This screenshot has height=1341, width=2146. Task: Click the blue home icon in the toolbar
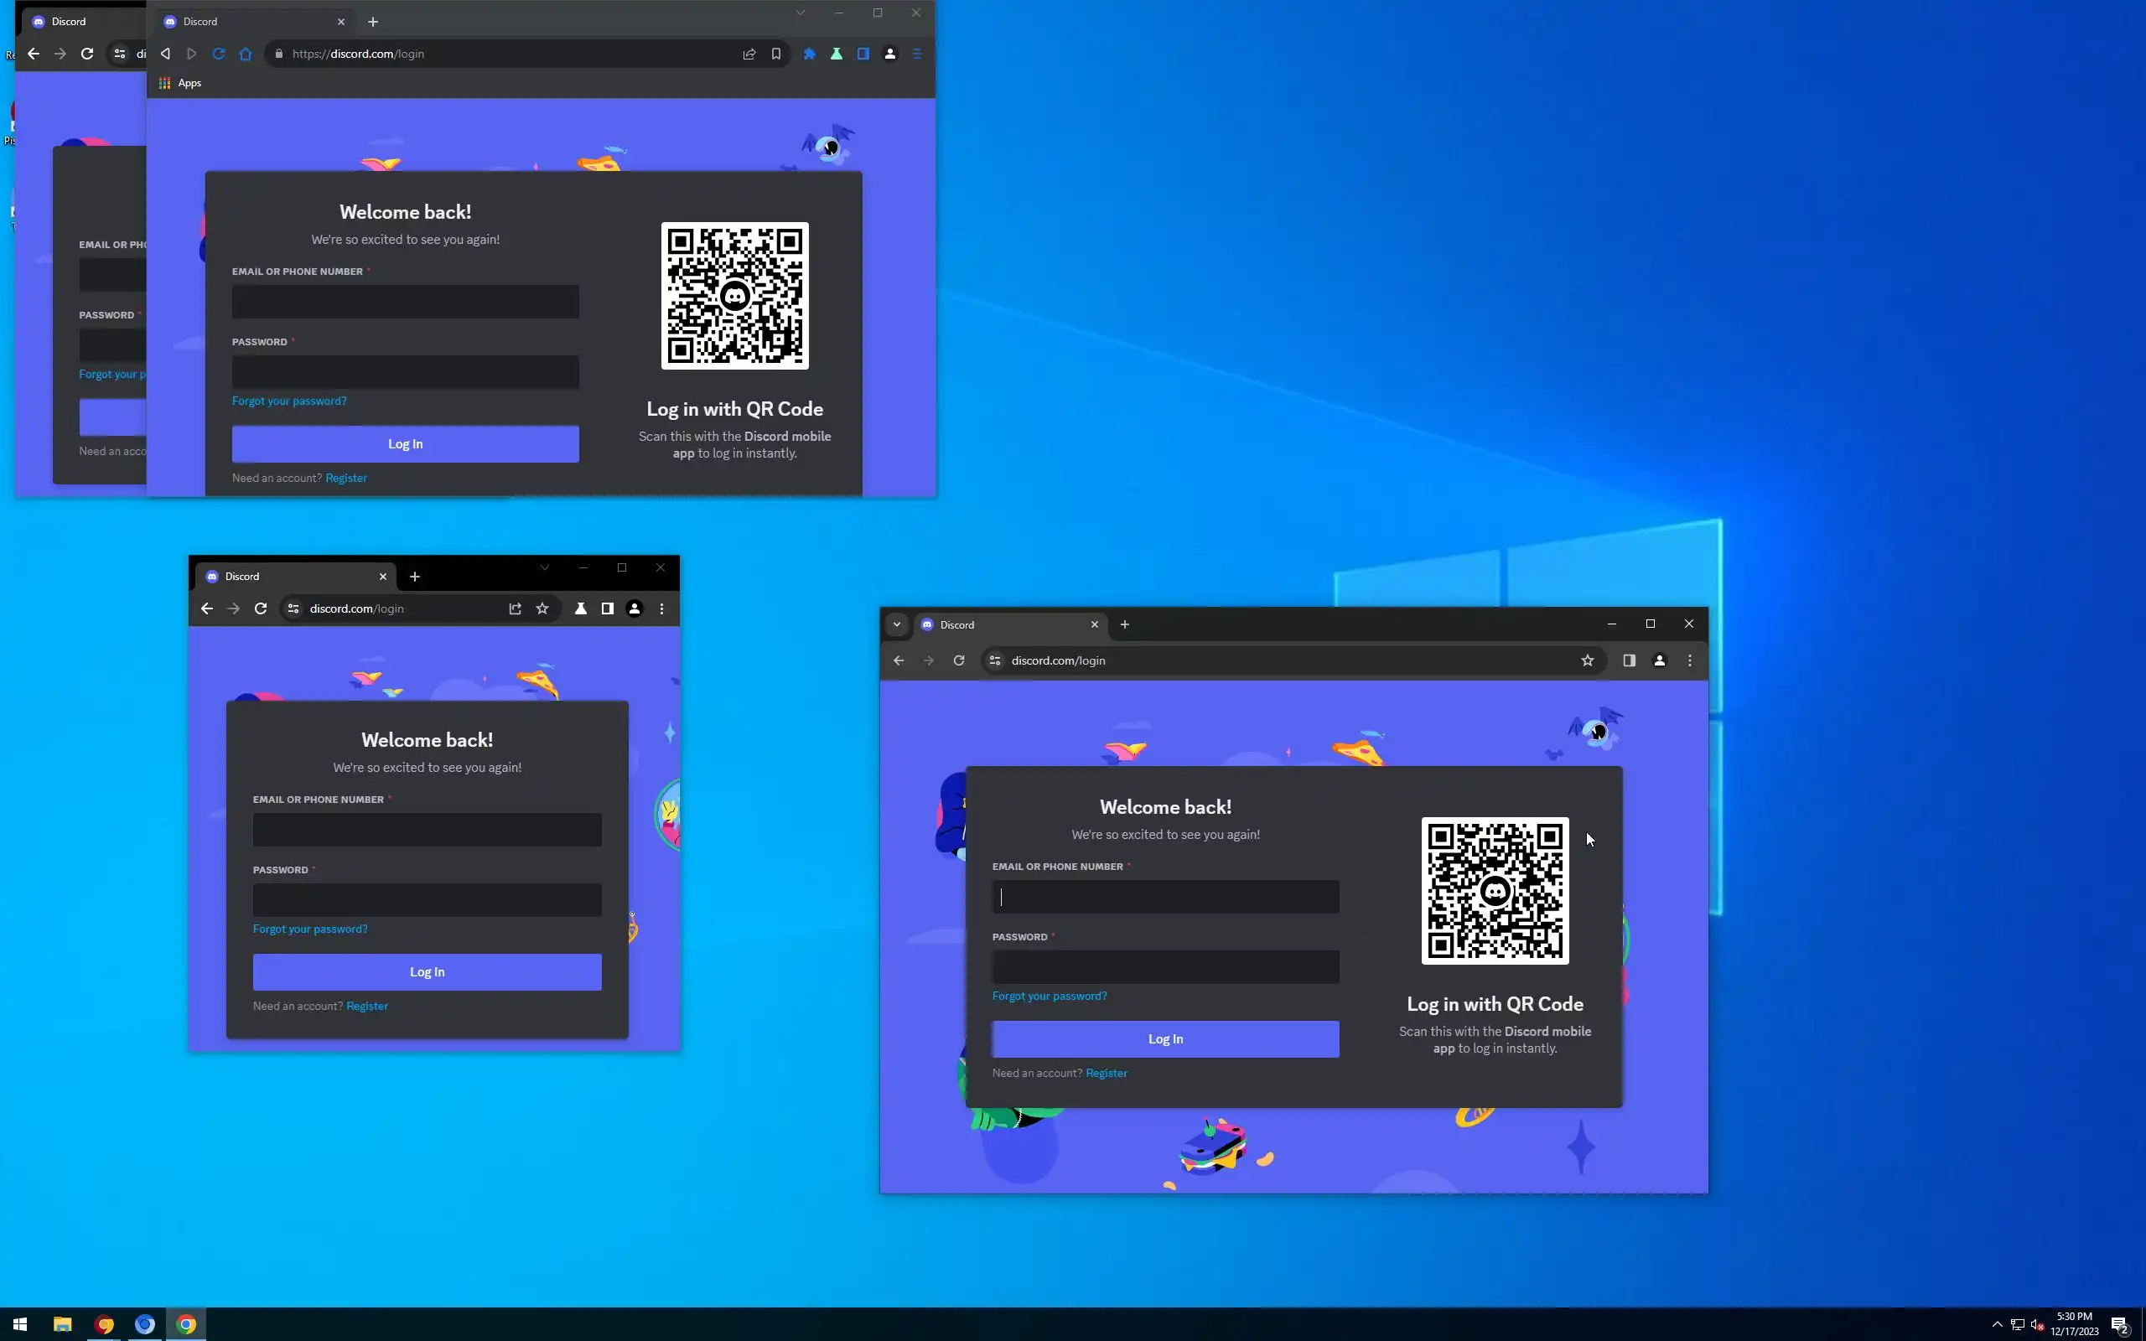pyautogui.click(x=246, y=54)
